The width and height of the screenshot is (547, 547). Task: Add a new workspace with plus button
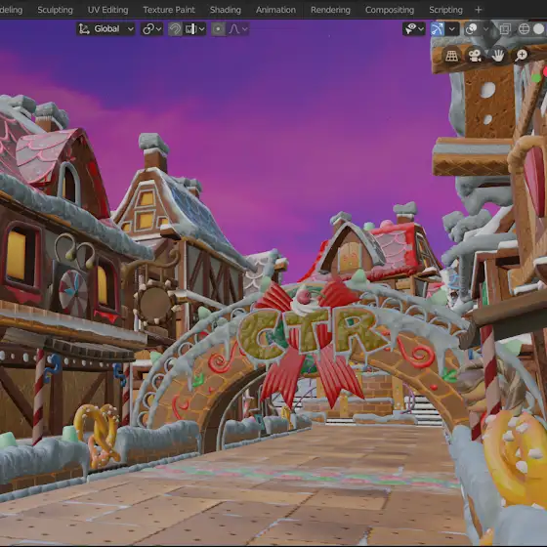(x=479, y=10)
